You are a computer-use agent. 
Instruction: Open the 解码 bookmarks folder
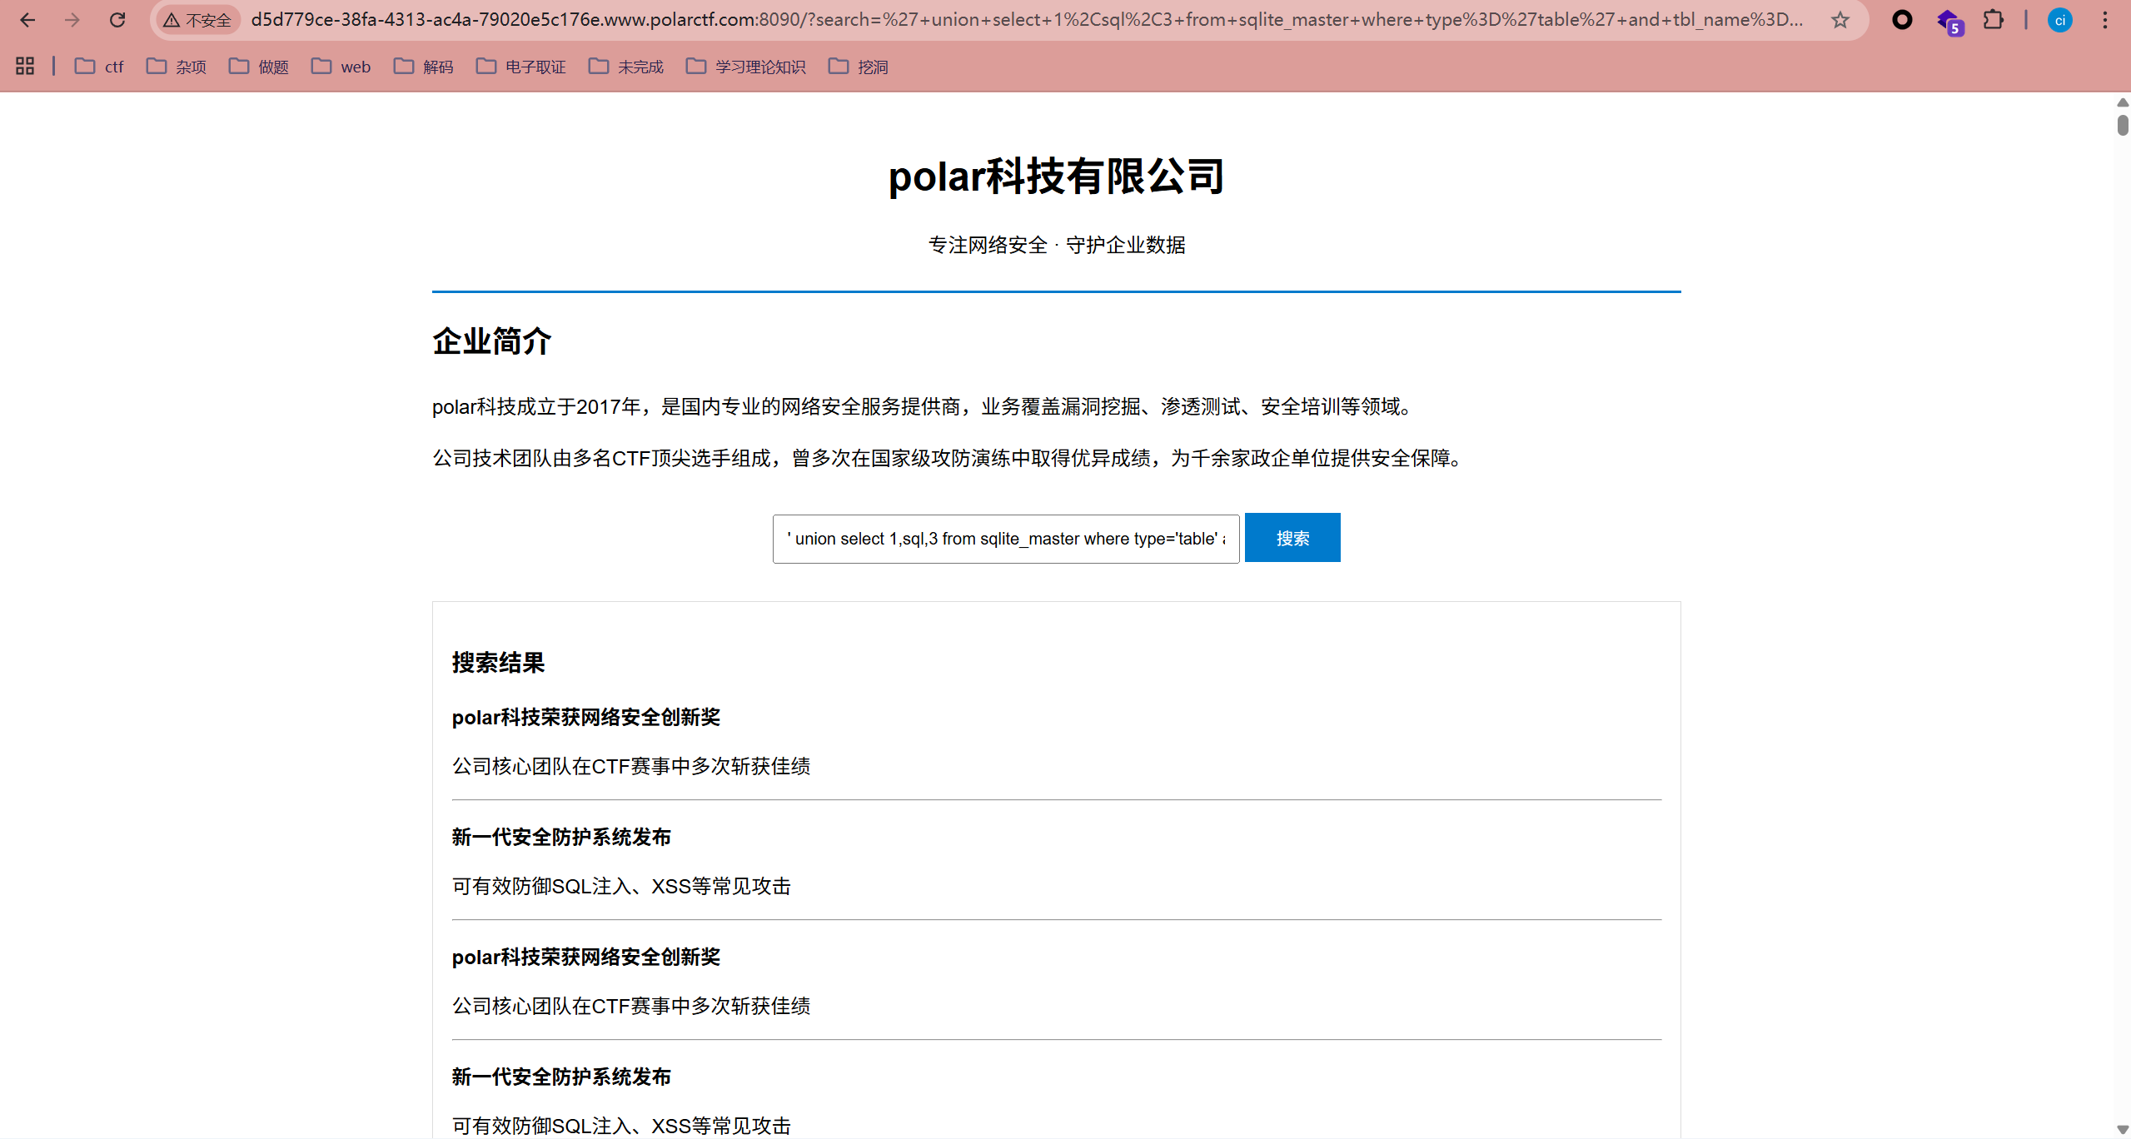(x=424, y=67)
